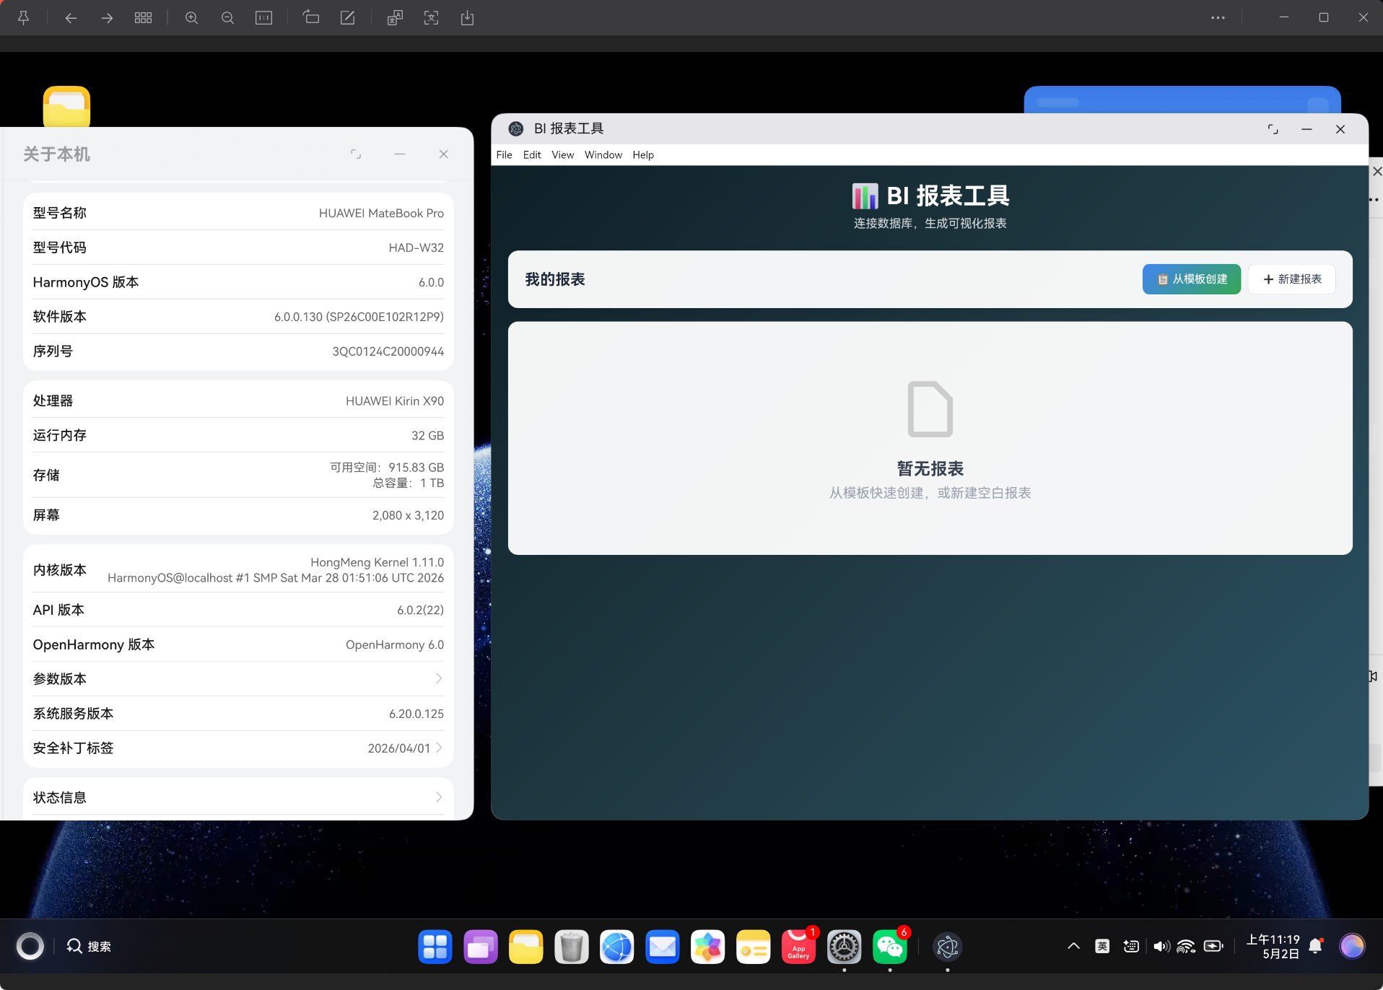Open the Edit menu in BI 报表工具

click(532, 155)
